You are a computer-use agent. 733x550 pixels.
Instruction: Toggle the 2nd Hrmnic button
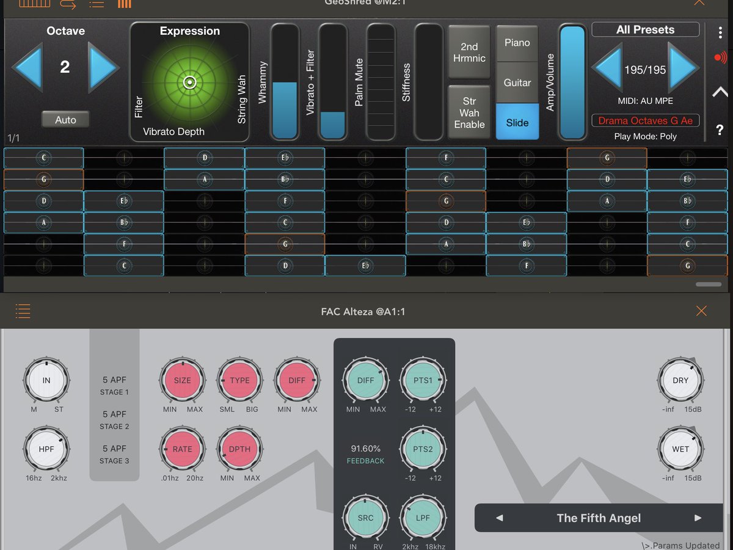point(469,53)
